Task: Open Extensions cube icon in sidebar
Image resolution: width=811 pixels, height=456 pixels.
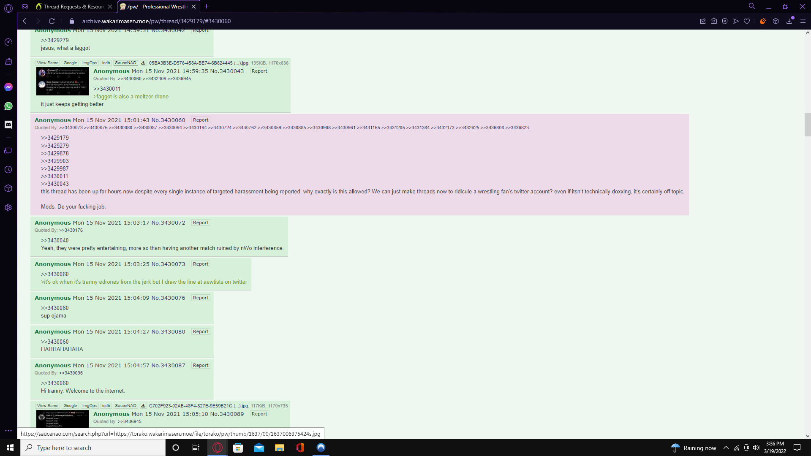Action: (8, 189)
